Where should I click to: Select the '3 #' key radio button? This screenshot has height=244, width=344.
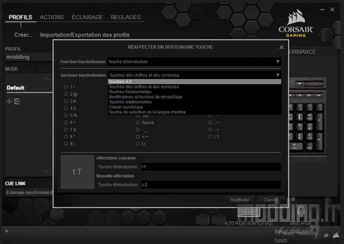click(x=66, y=101)
